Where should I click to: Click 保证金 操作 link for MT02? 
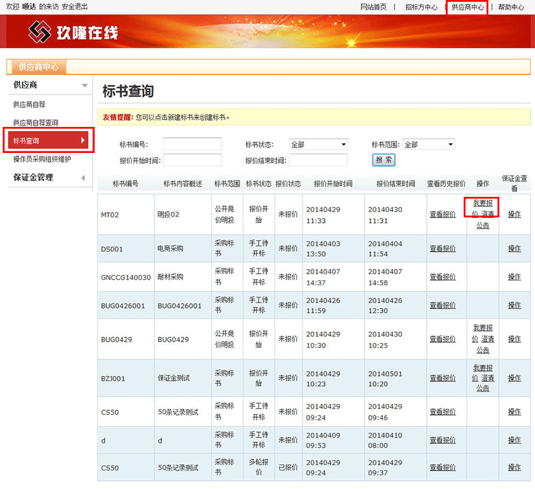tap(514, 214)
